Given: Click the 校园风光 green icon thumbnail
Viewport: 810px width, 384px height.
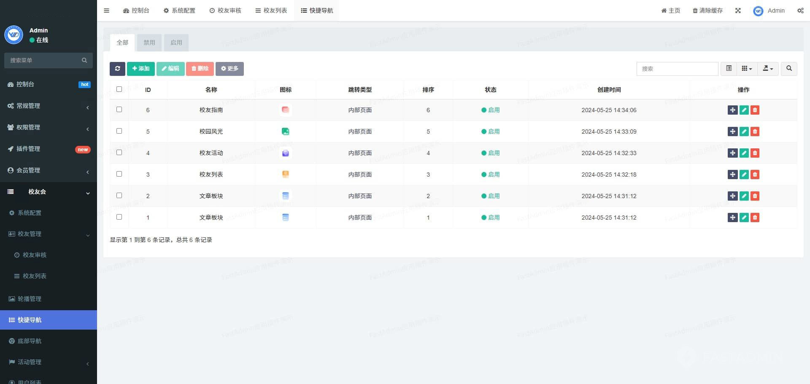Looking at the screenshot, I should pos(286,132).
